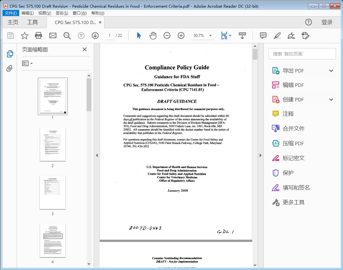Enable scrolling page display mode
Viewport: 343px width, 270px height.
point(242,36)
